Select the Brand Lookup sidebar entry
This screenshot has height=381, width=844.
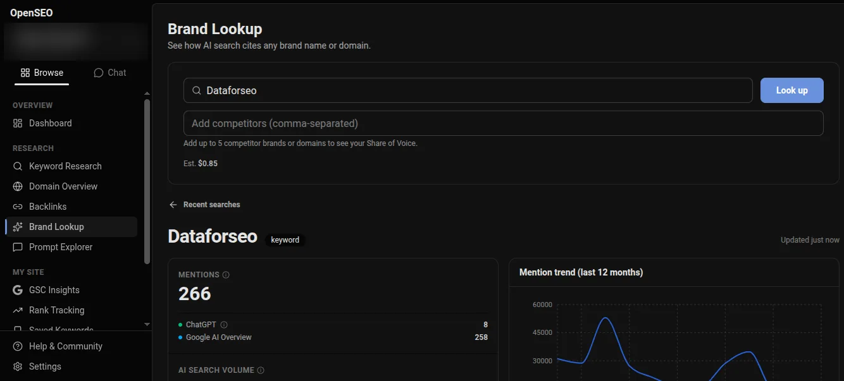coord(71,227)
